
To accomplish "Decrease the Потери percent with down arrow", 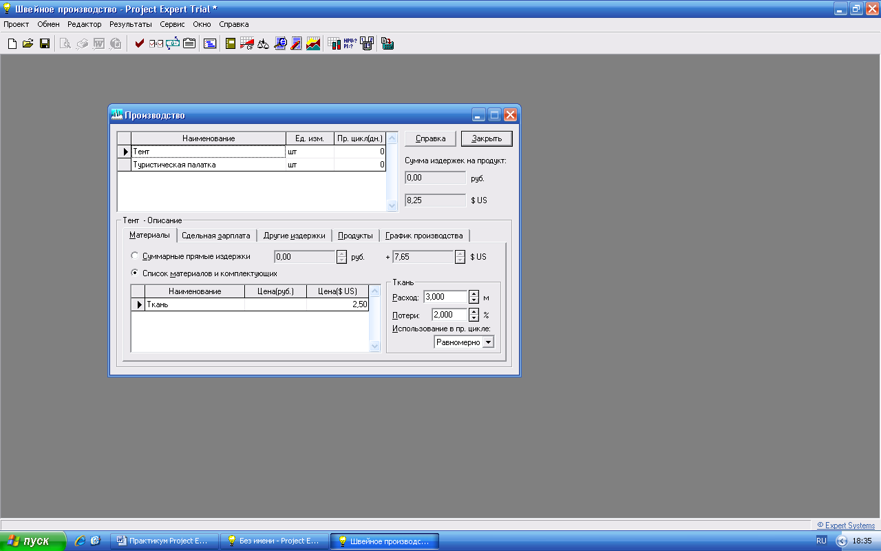I will click(474, 318).
